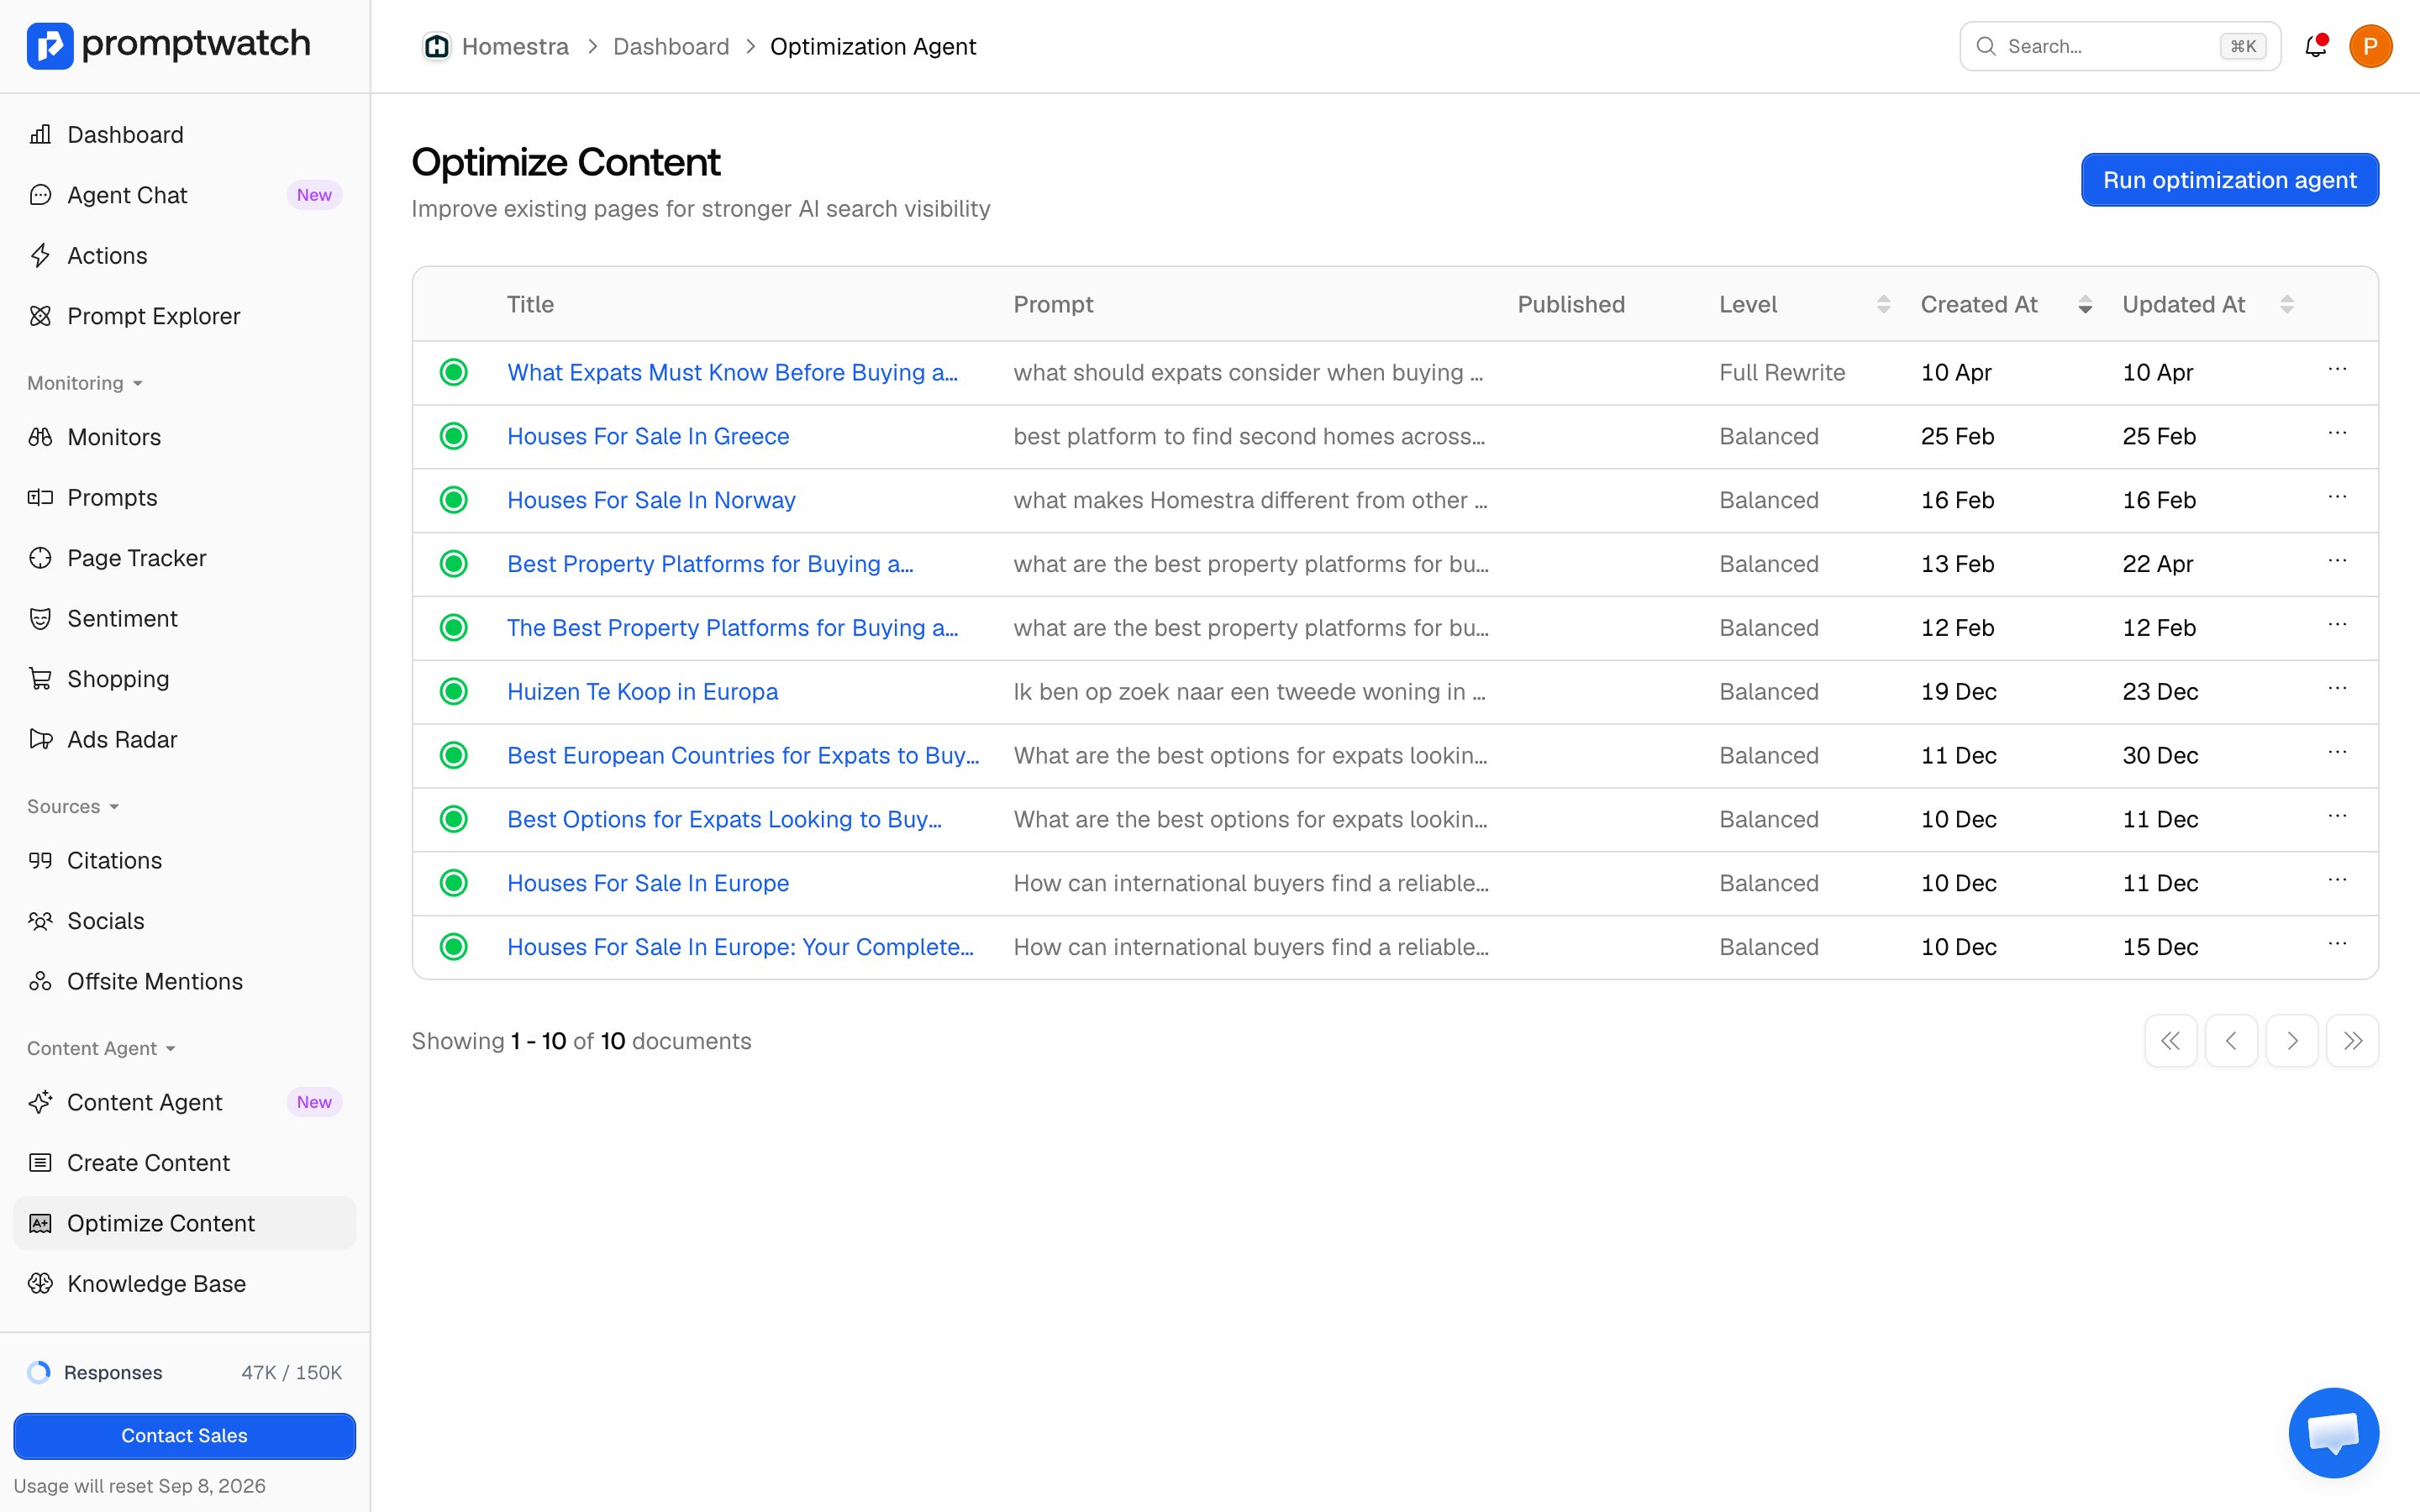Open Huizen Te Koop in Europa document
This screenshot has height=1512, width=2420.
point(642,692)
